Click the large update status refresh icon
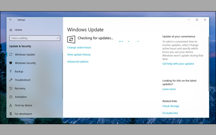The height and width of the screenshot is (135, 216). (x=71, y=39)
